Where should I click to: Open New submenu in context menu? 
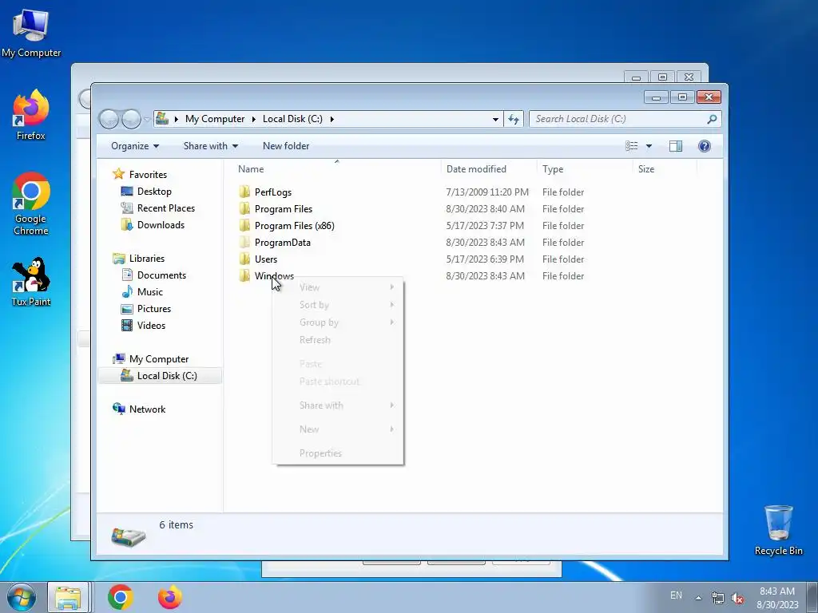point(338,429)
